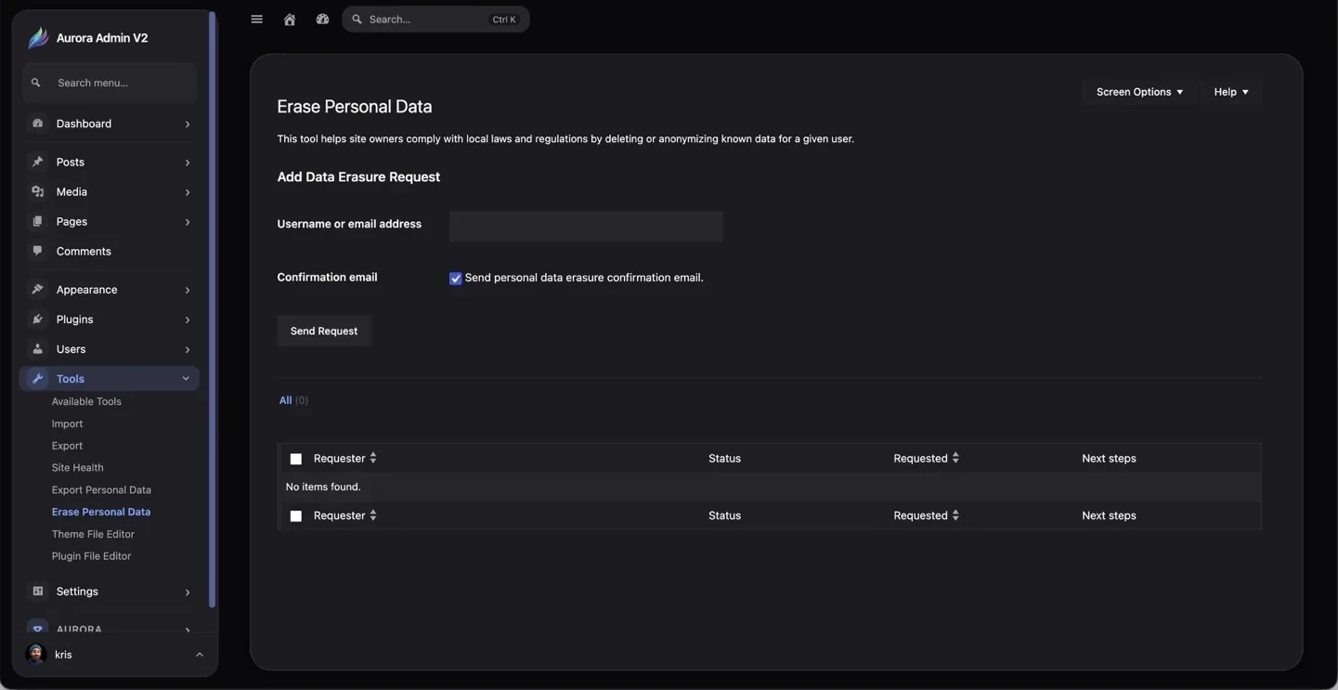Click the All (0) filter link
This screenshot has height=690, width=1338.
(x=293, y=400)
